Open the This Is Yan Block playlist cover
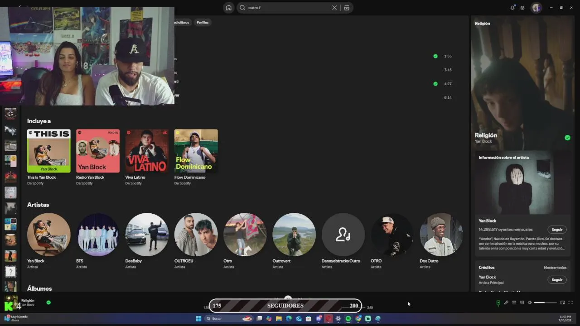Screen dimensions: 580x326 coord(49,151)
